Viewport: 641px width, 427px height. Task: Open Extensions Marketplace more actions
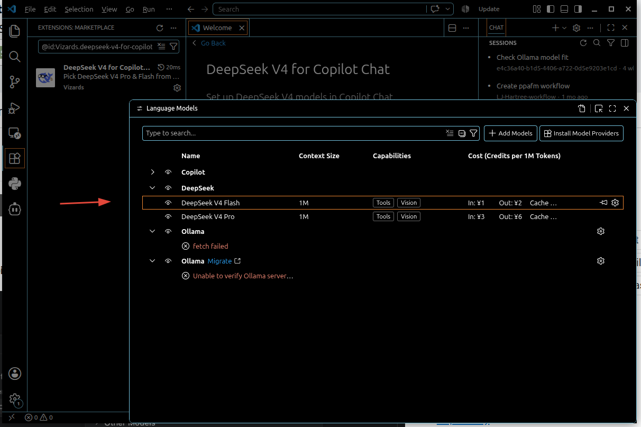coord(175,28)
